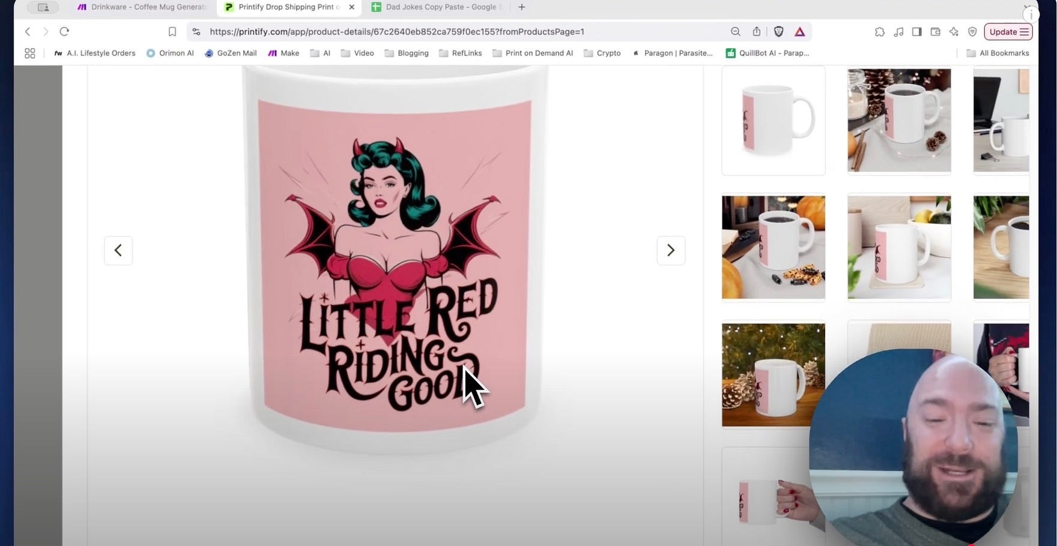Select mug with pumpkins and cookies thumbnail
This screenshot has height=546, width=1057.
(774, 247)
